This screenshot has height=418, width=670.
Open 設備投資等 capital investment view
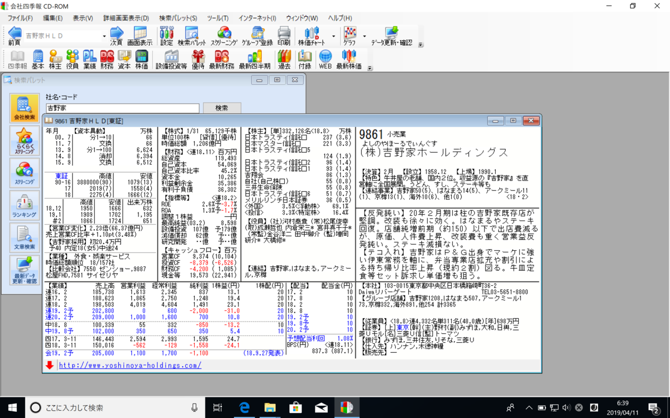point(171,60)
